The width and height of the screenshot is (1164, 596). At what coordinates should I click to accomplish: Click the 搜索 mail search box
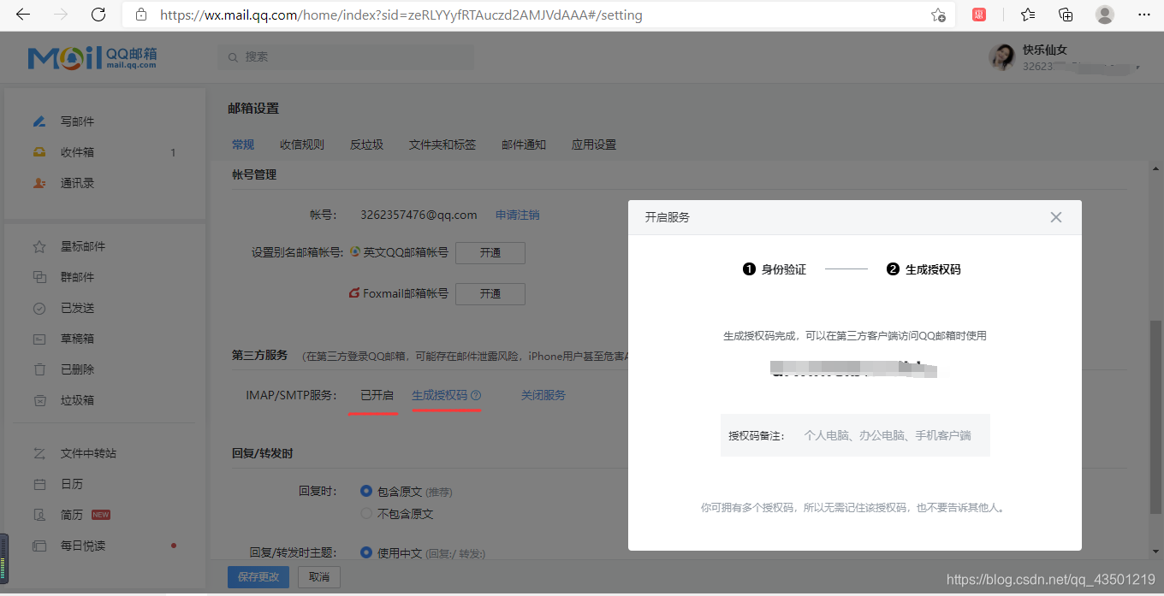tap(345, 56)
